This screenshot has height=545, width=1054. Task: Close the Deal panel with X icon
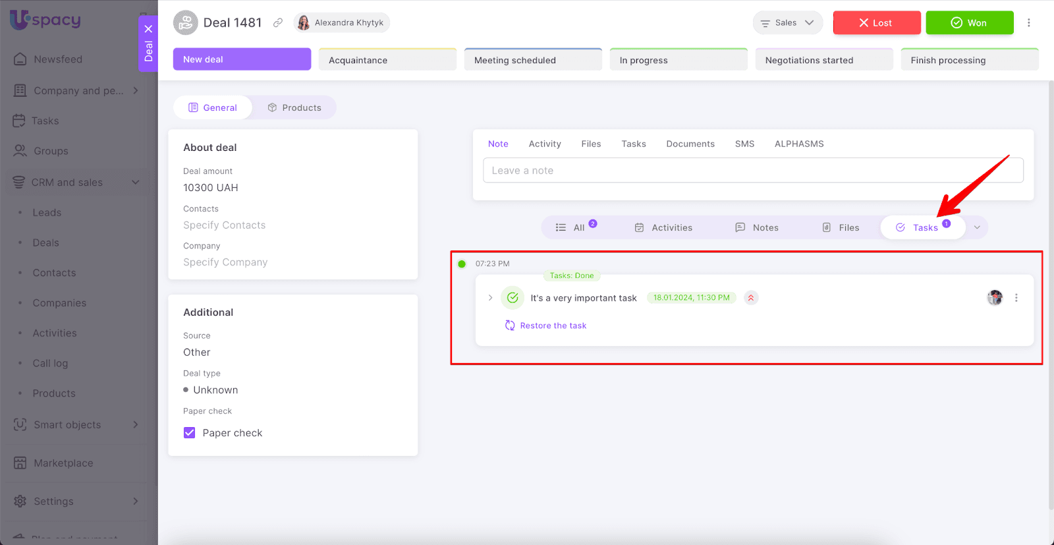pos(148,29)
